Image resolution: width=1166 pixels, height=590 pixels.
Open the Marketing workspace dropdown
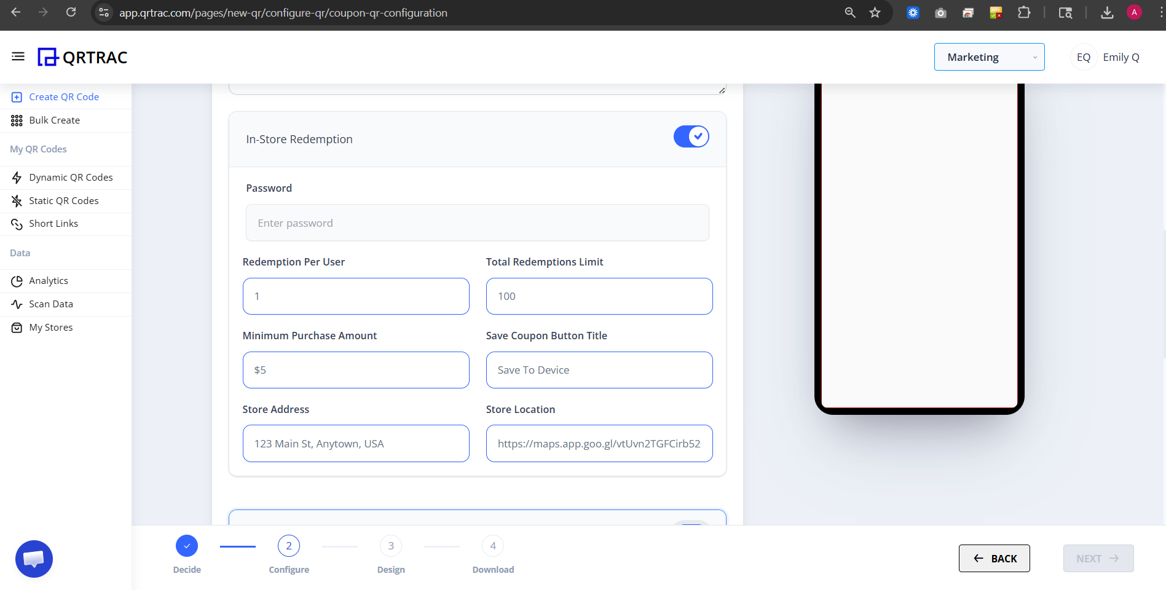[989, 57]
